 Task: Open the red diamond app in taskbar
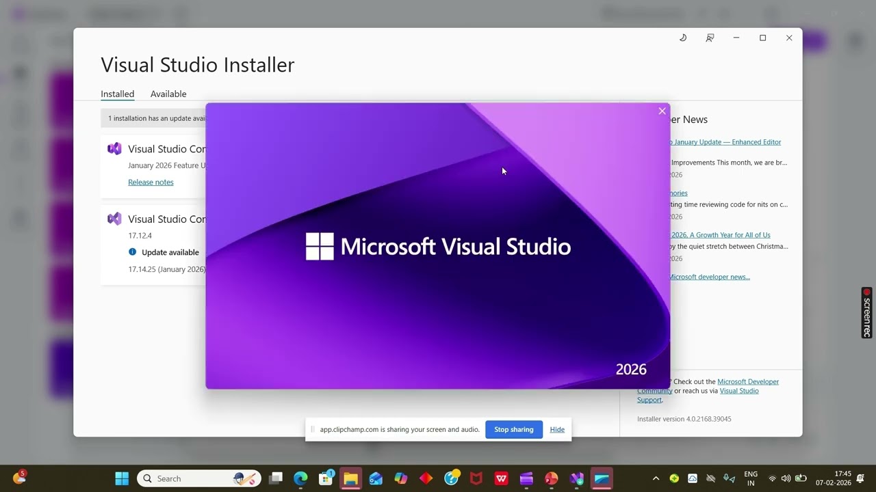point(426,478)
